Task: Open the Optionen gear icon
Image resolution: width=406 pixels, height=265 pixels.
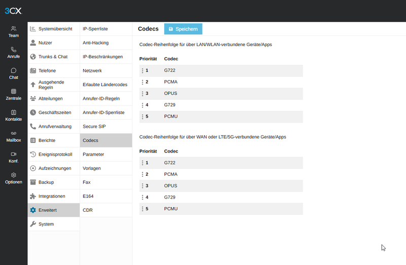Action: (14, 175)
